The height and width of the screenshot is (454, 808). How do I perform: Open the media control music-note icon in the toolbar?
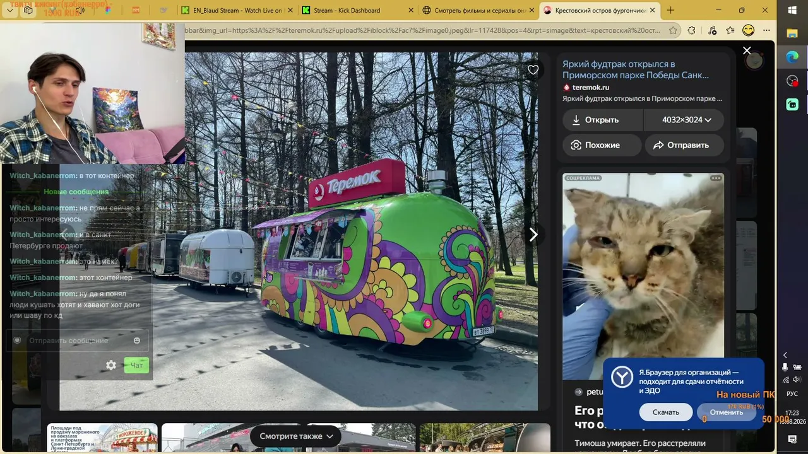coord(712,30)
